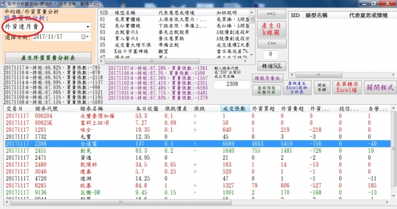The height and width of the screenshot is (209, 397).
Task: Click the ==> move right button
Action: 271,14
